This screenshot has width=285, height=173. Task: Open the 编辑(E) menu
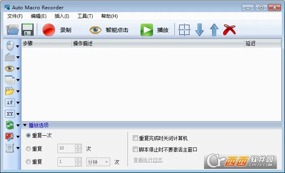coord(38,16)
